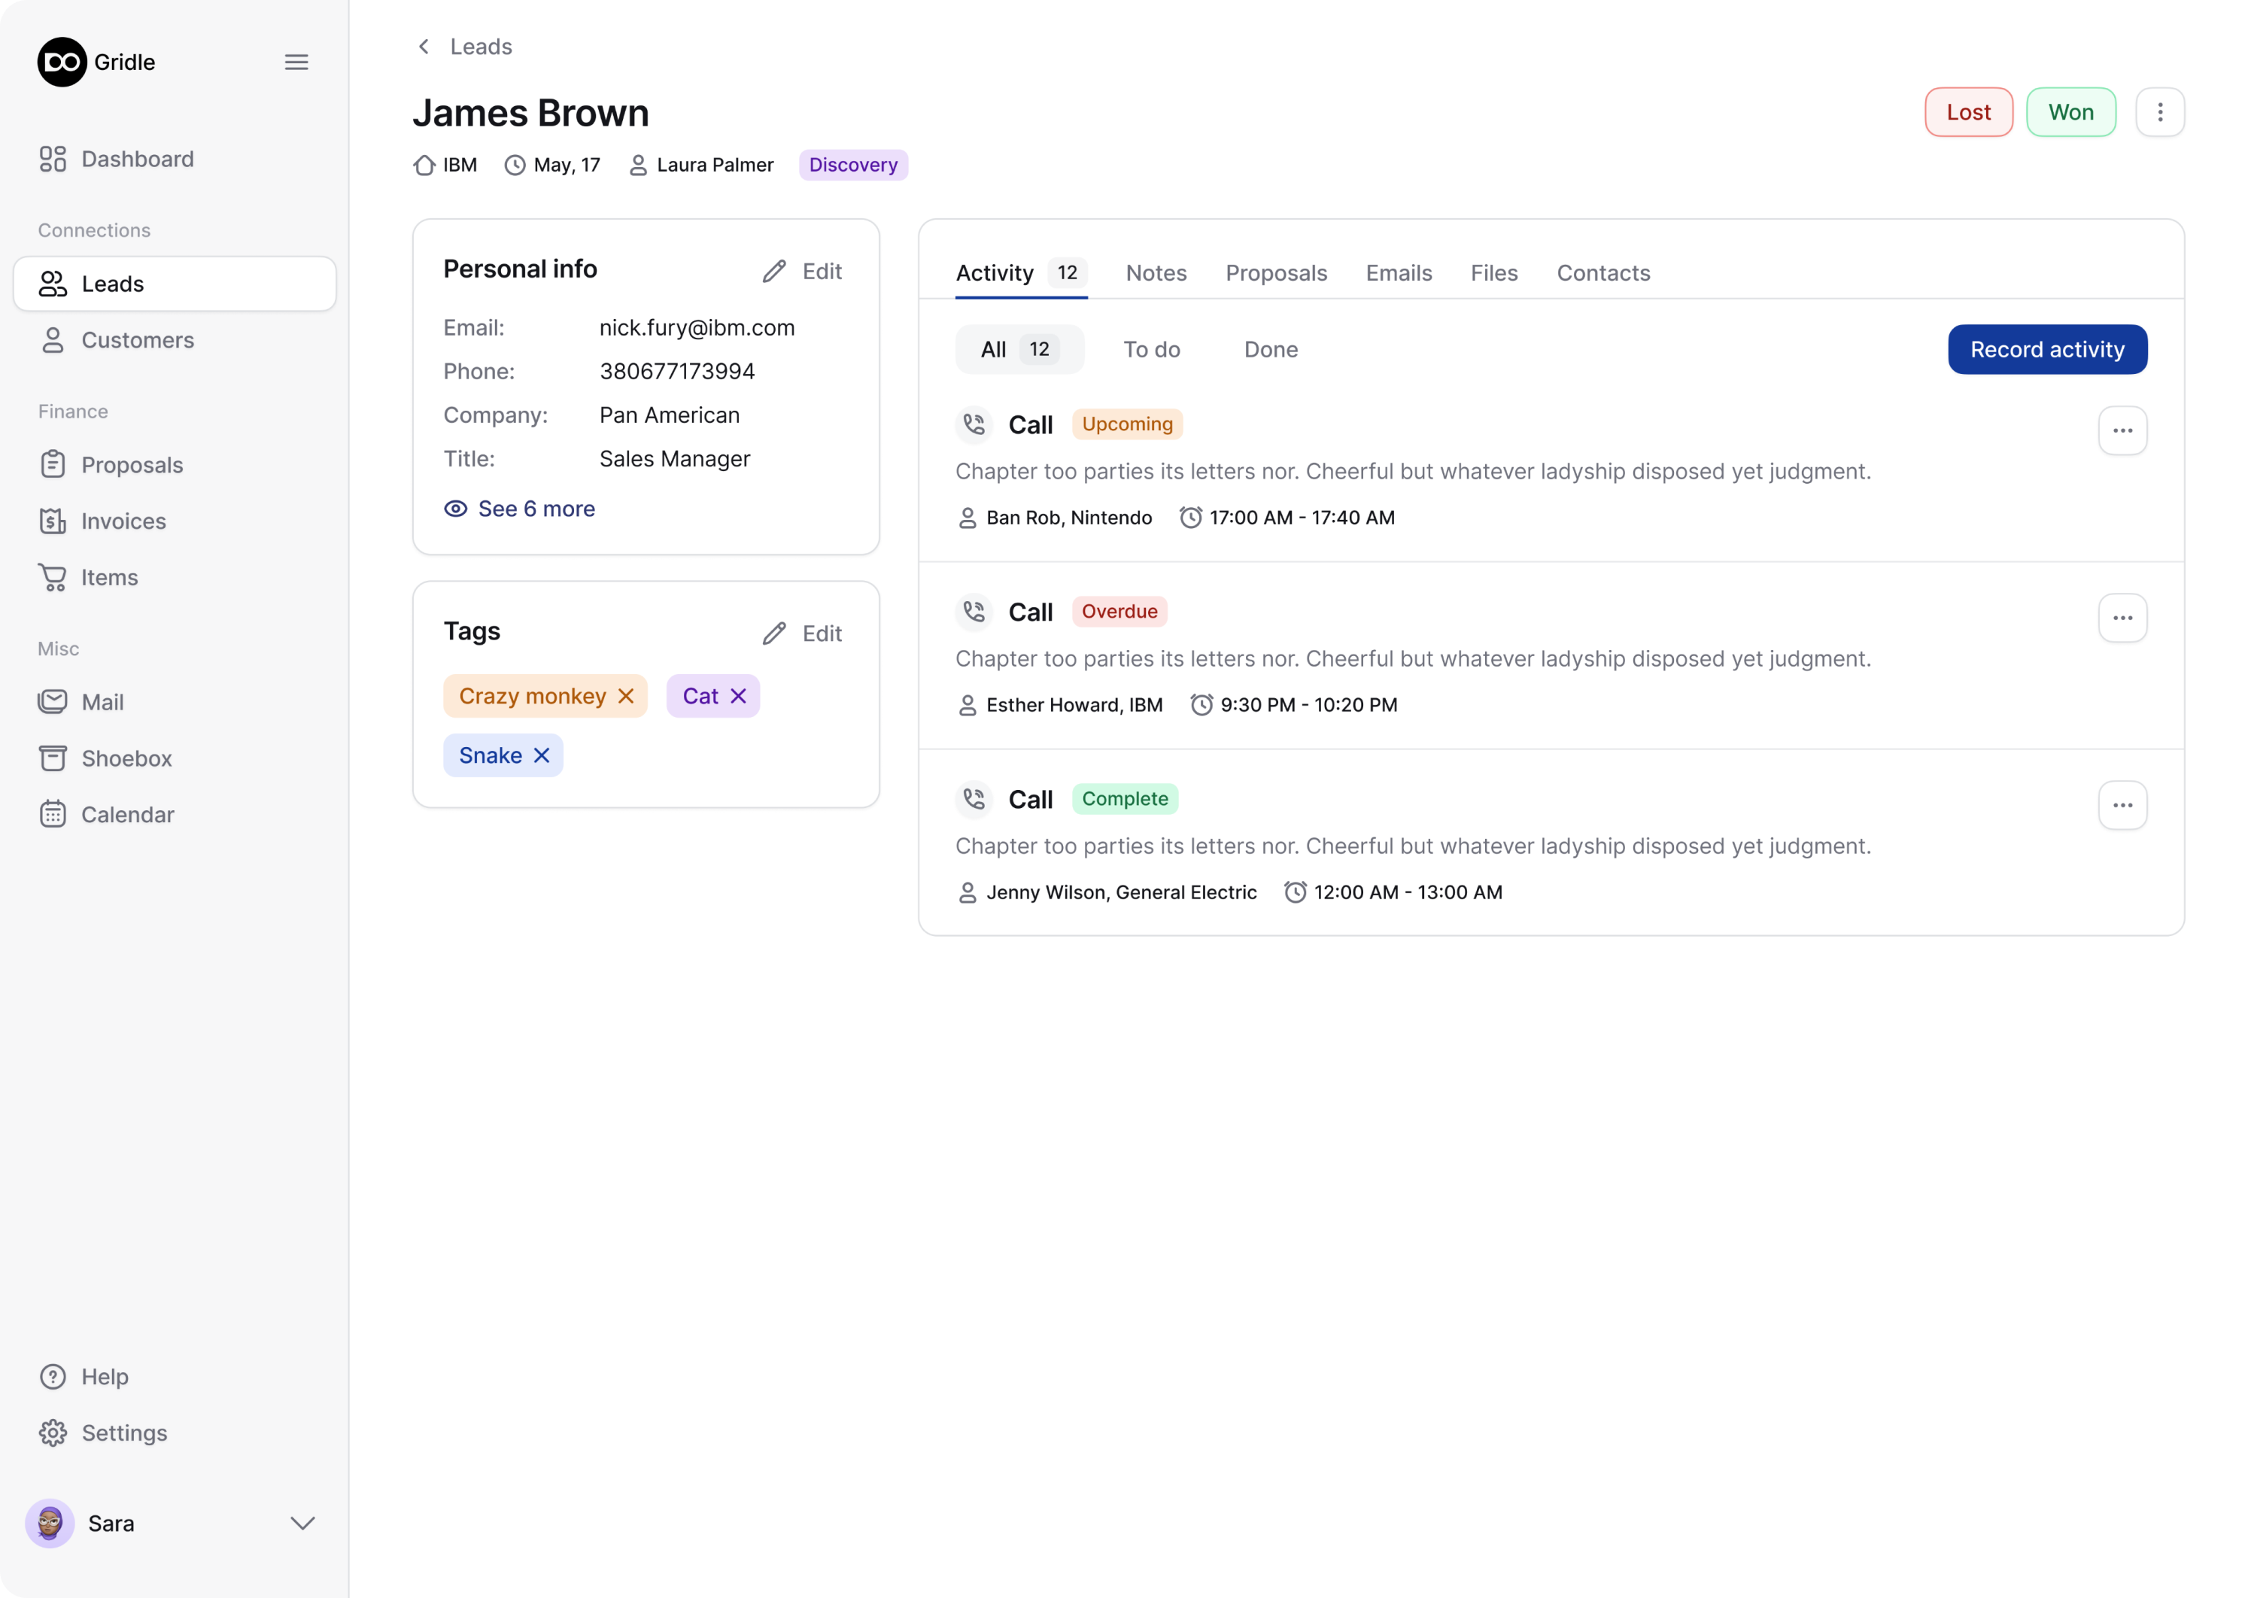Remove the Snake tag
Screen dimensions: 2248x1598
(541, 755)
